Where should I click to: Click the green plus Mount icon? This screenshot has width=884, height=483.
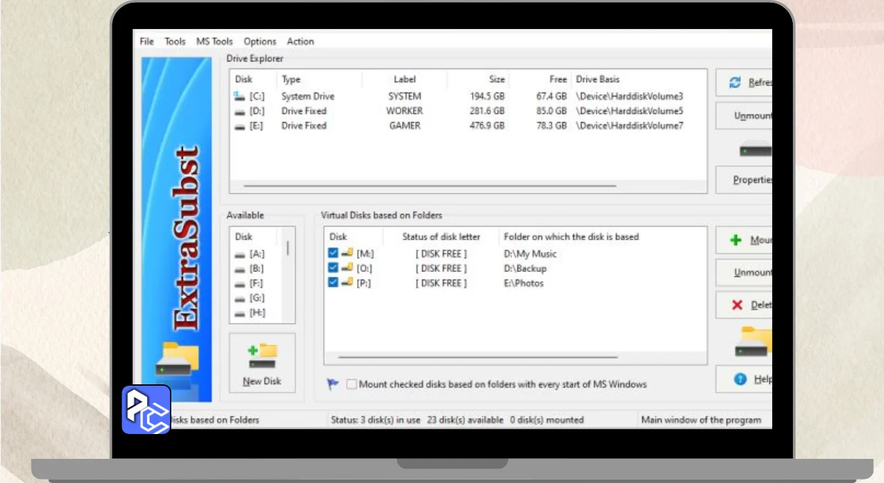[736, 240]
